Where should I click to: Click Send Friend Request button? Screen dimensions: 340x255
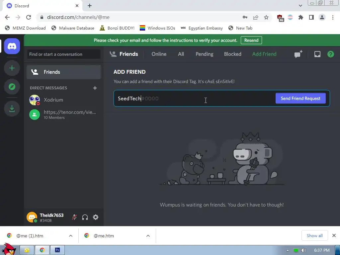(x=300, y=98)
